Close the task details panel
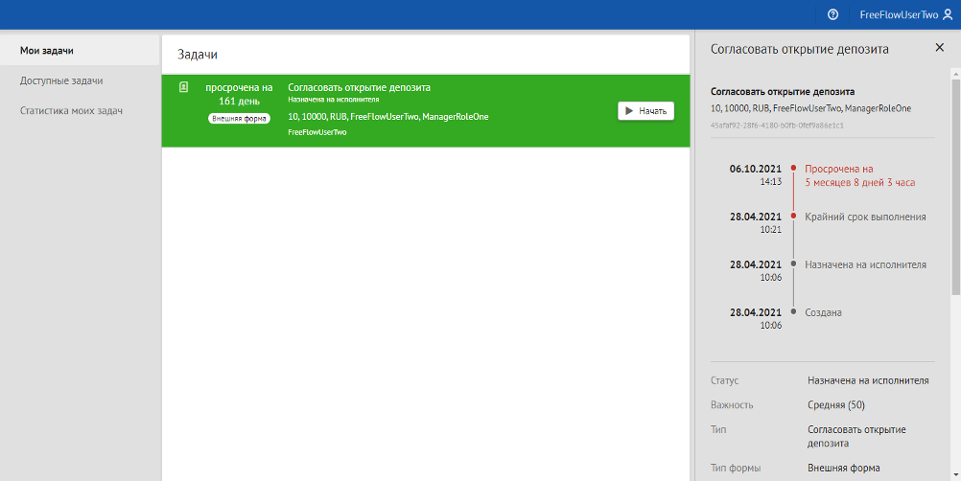Screen dimensions: 961x481 [x=940, y=47]
